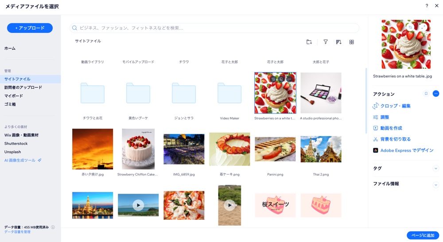
Task: Click the search magnifier icon
Action: (x=74, y=28)
